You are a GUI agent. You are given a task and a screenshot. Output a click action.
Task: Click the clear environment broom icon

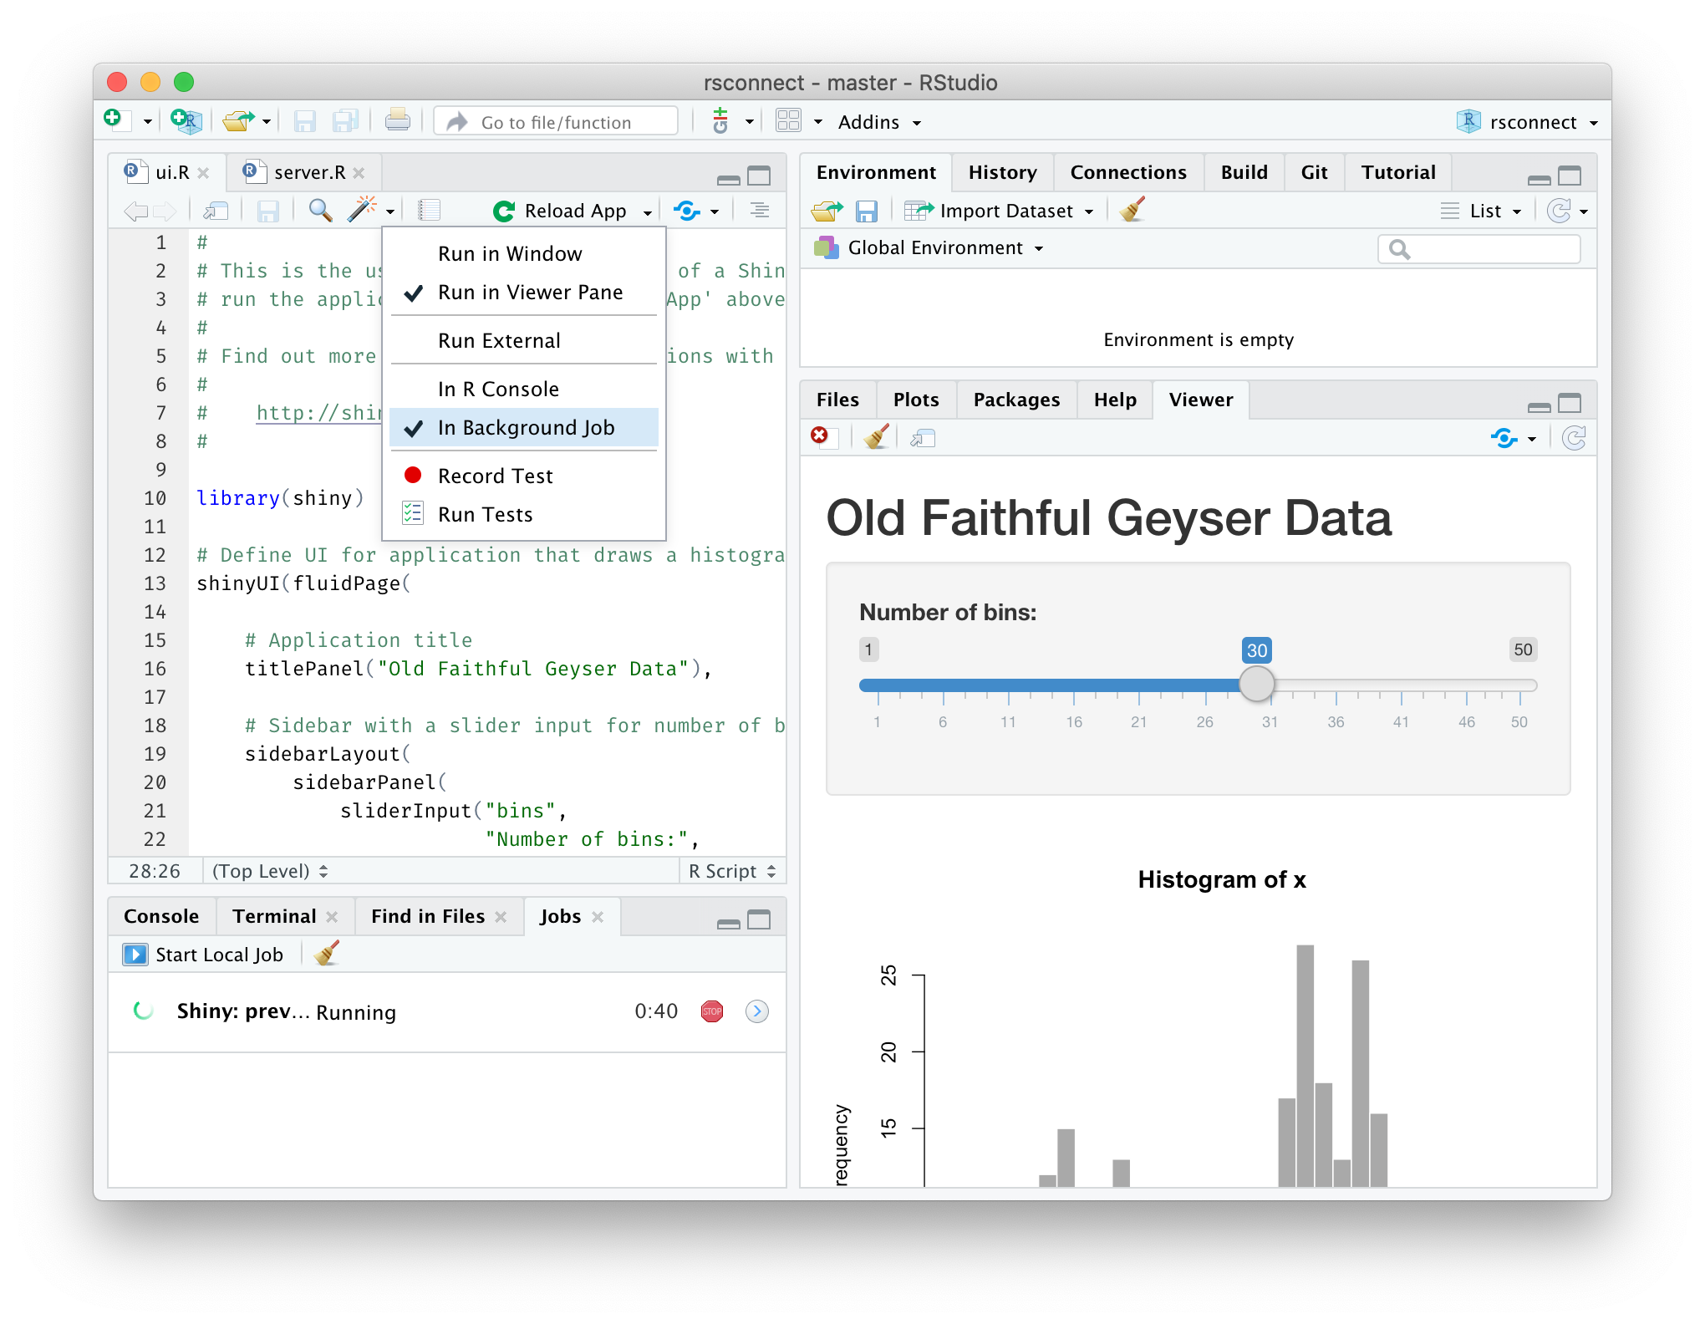1132,210
